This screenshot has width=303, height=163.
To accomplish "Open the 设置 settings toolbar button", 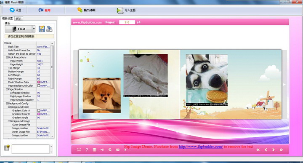I will click(15, 10).
